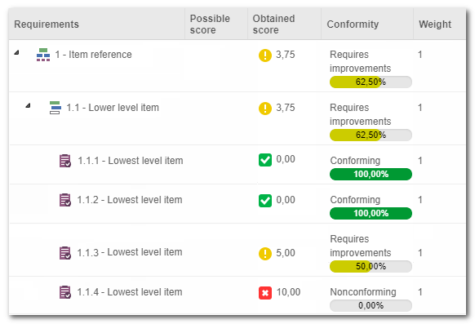Select 1.1.3 - Lowest level item row
475x324 pixels.
tap(237, 250)
